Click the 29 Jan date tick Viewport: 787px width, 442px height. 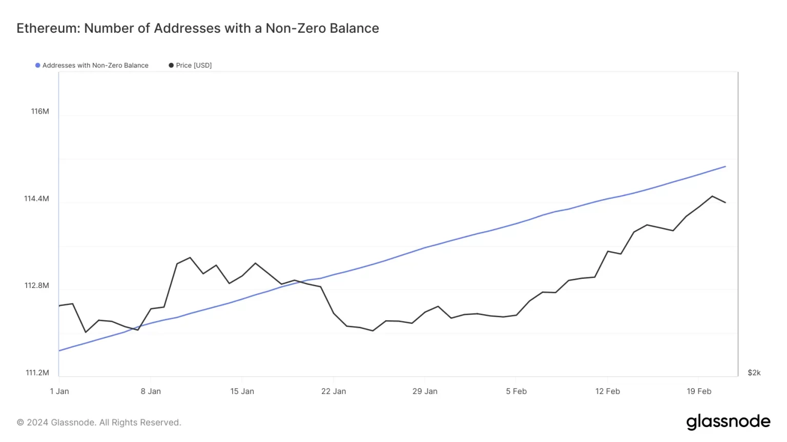(425, 391)
